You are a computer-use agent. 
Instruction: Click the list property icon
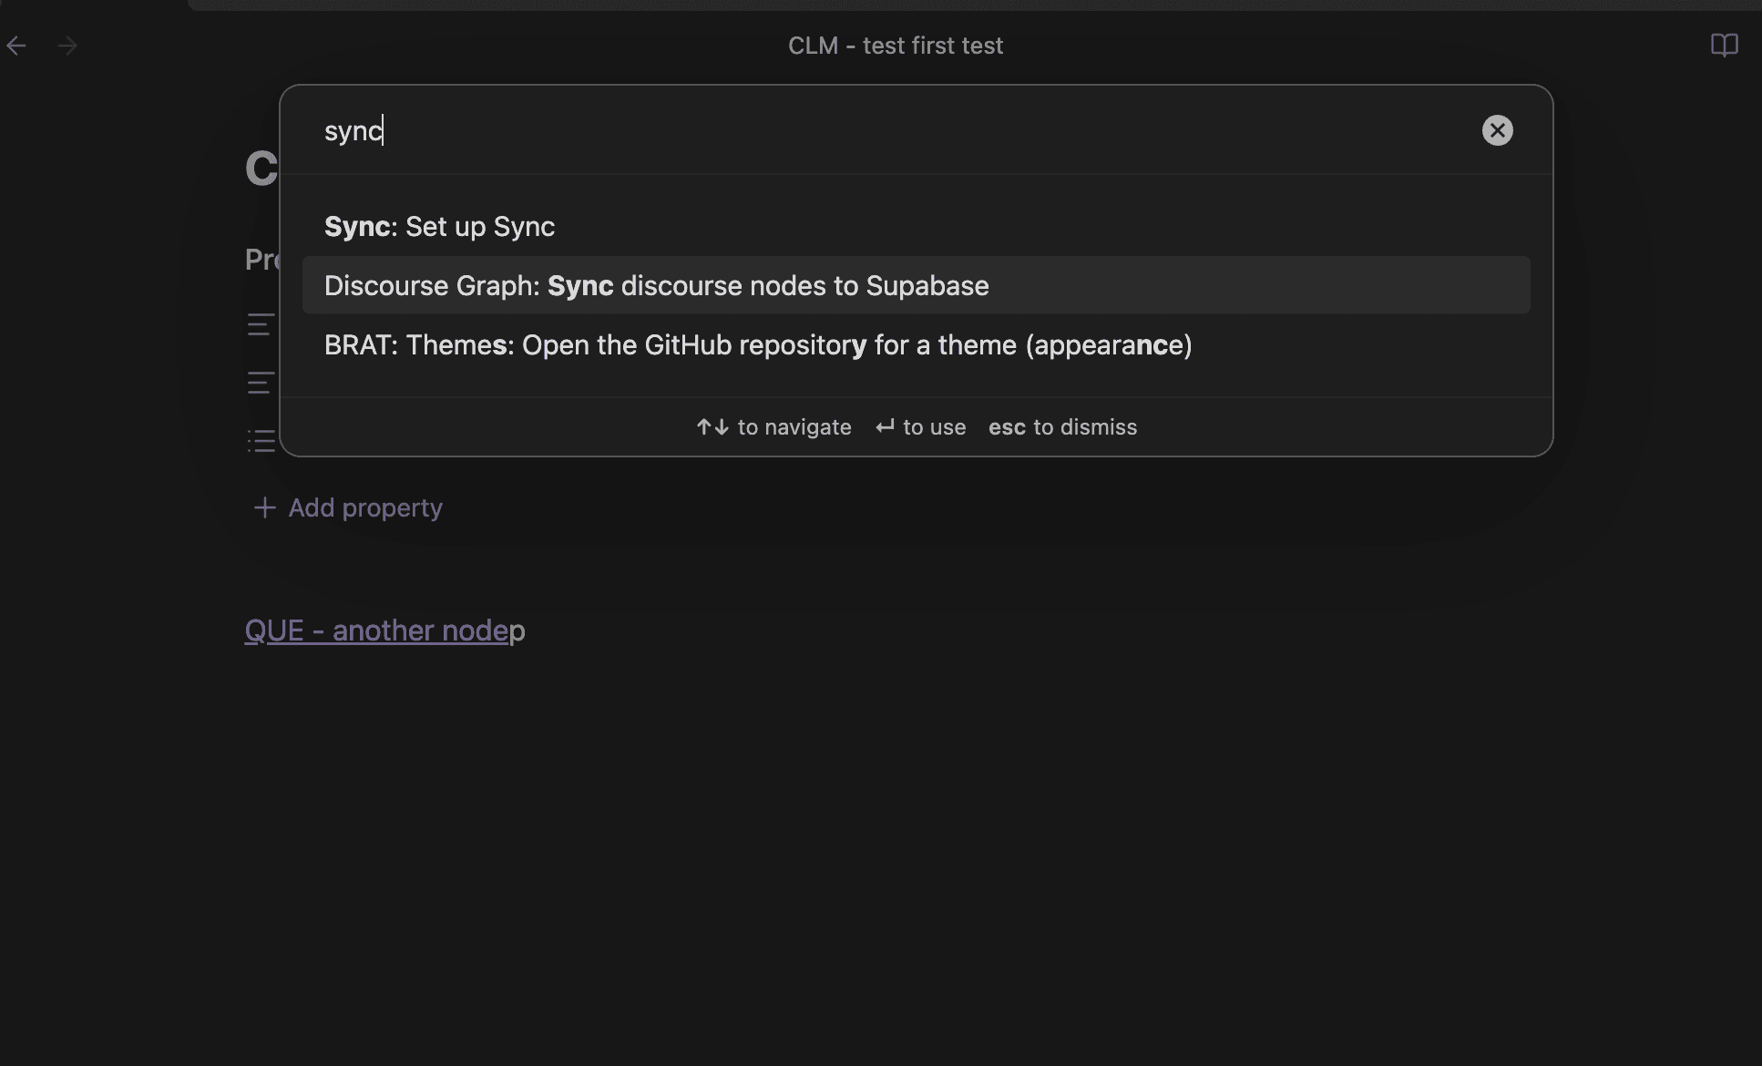[x=261, y=441]
